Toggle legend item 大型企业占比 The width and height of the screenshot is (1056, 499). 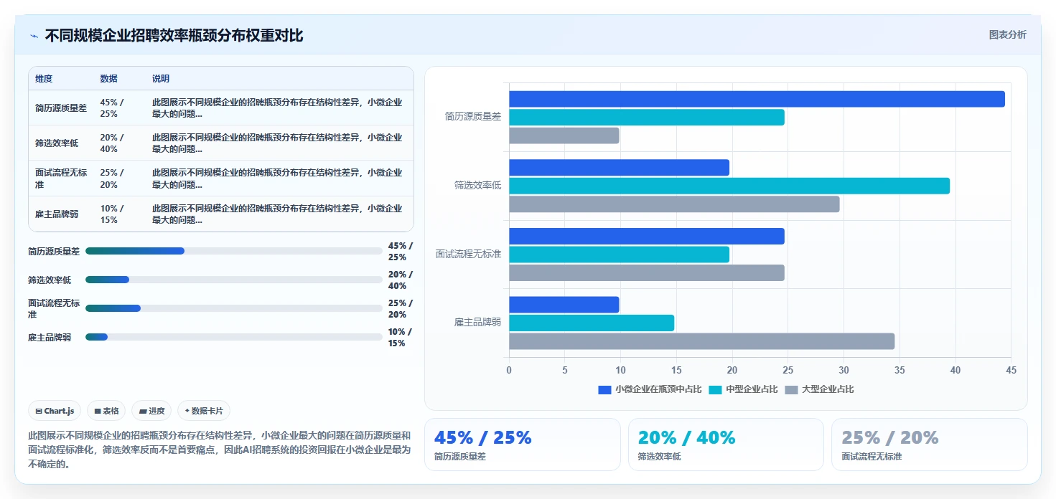click(x=819, y=389)
